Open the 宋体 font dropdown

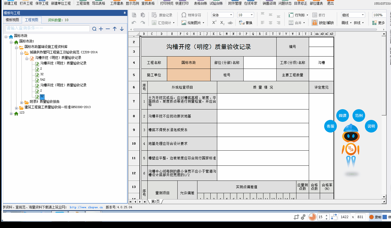pyautogui.click(x=222, y=15)
